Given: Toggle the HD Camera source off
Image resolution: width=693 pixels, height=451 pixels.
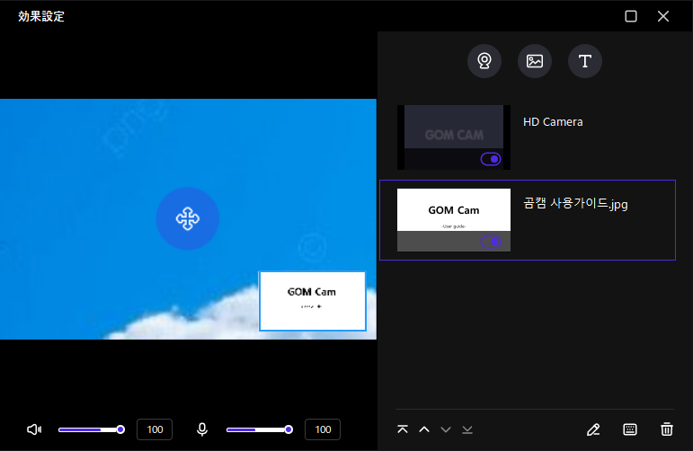Looking at the screenshot, I should tap(491, 159).
